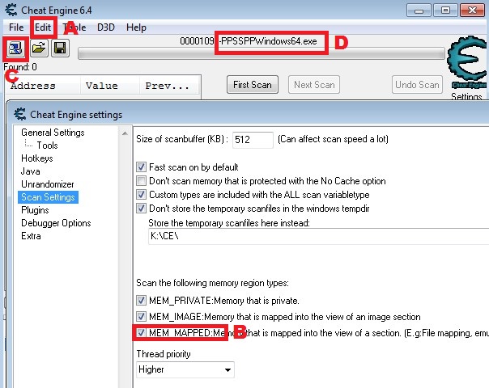Click the First Scan button

click(x=252, y=85)
